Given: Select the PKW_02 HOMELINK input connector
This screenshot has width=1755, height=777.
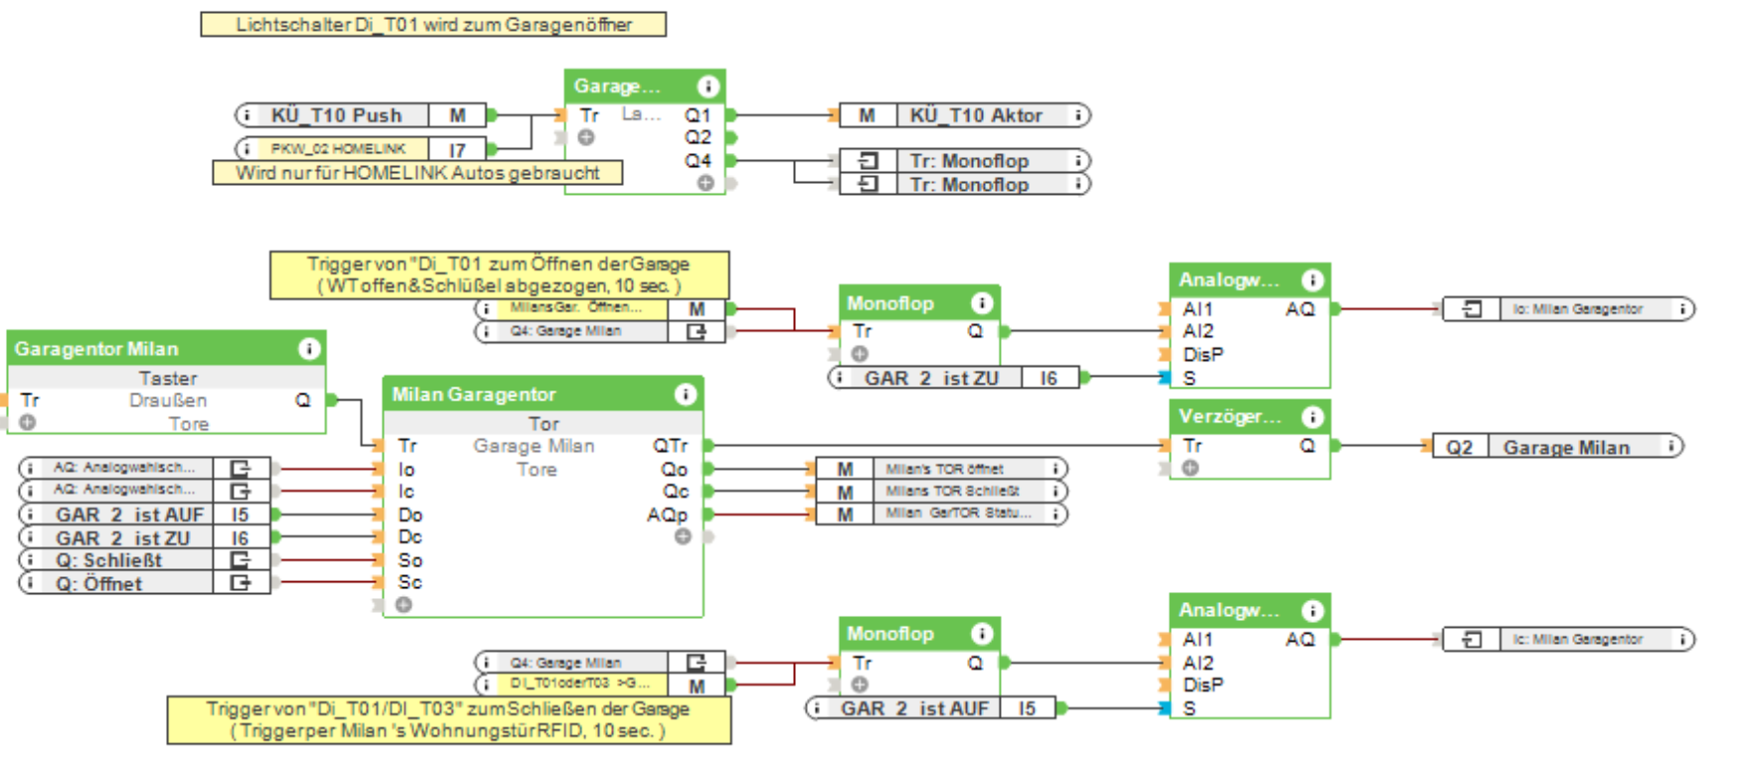Looking at the screenshot, I should pos(361,149).
